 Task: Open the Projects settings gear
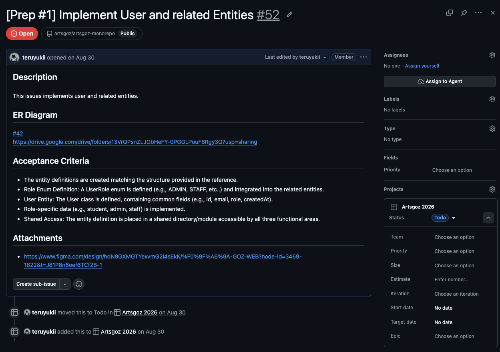tap(492, 189)
